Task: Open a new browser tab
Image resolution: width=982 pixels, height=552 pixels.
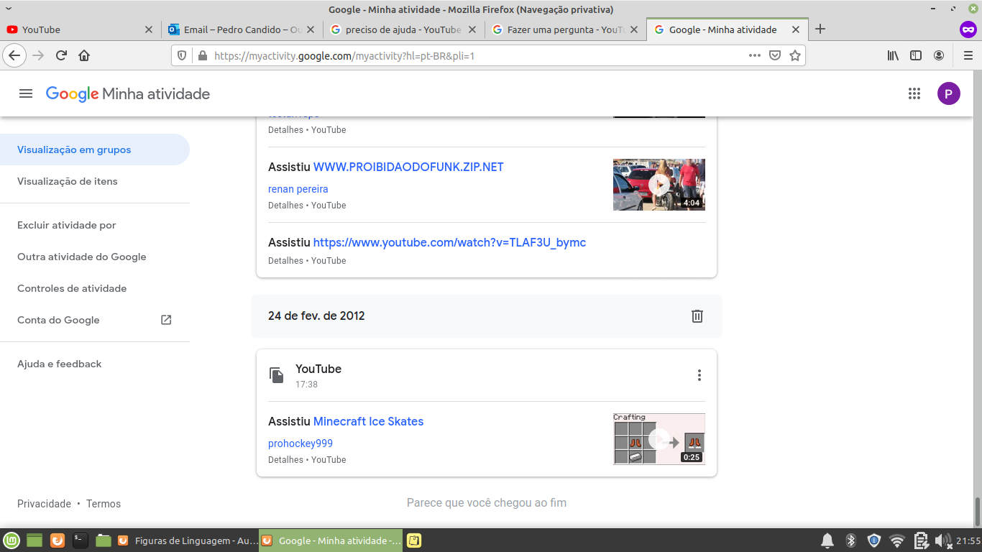Action: (x=820, y=29)
